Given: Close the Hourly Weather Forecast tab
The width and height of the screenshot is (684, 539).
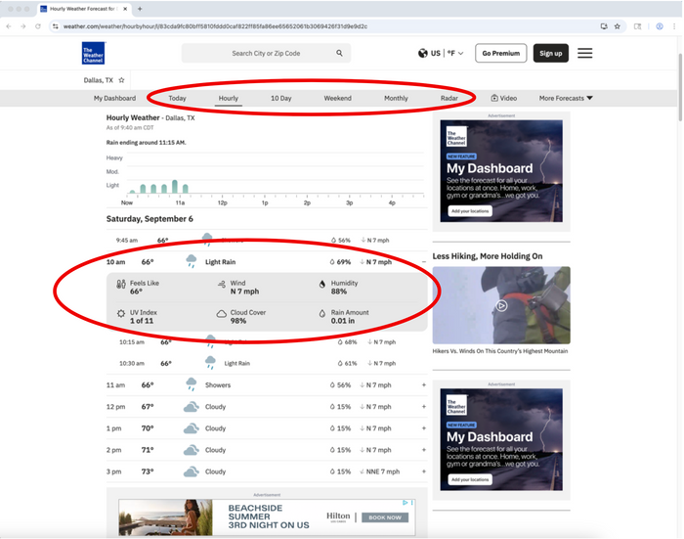Looking at the screenshot, I should click(125, 9).
